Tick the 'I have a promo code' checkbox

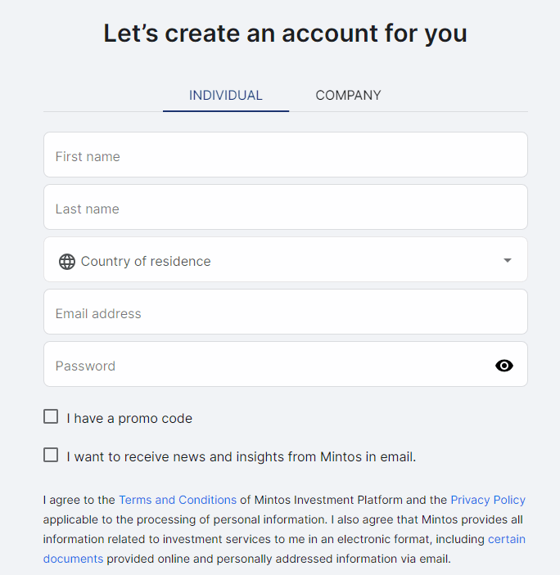tap(51, 417)
